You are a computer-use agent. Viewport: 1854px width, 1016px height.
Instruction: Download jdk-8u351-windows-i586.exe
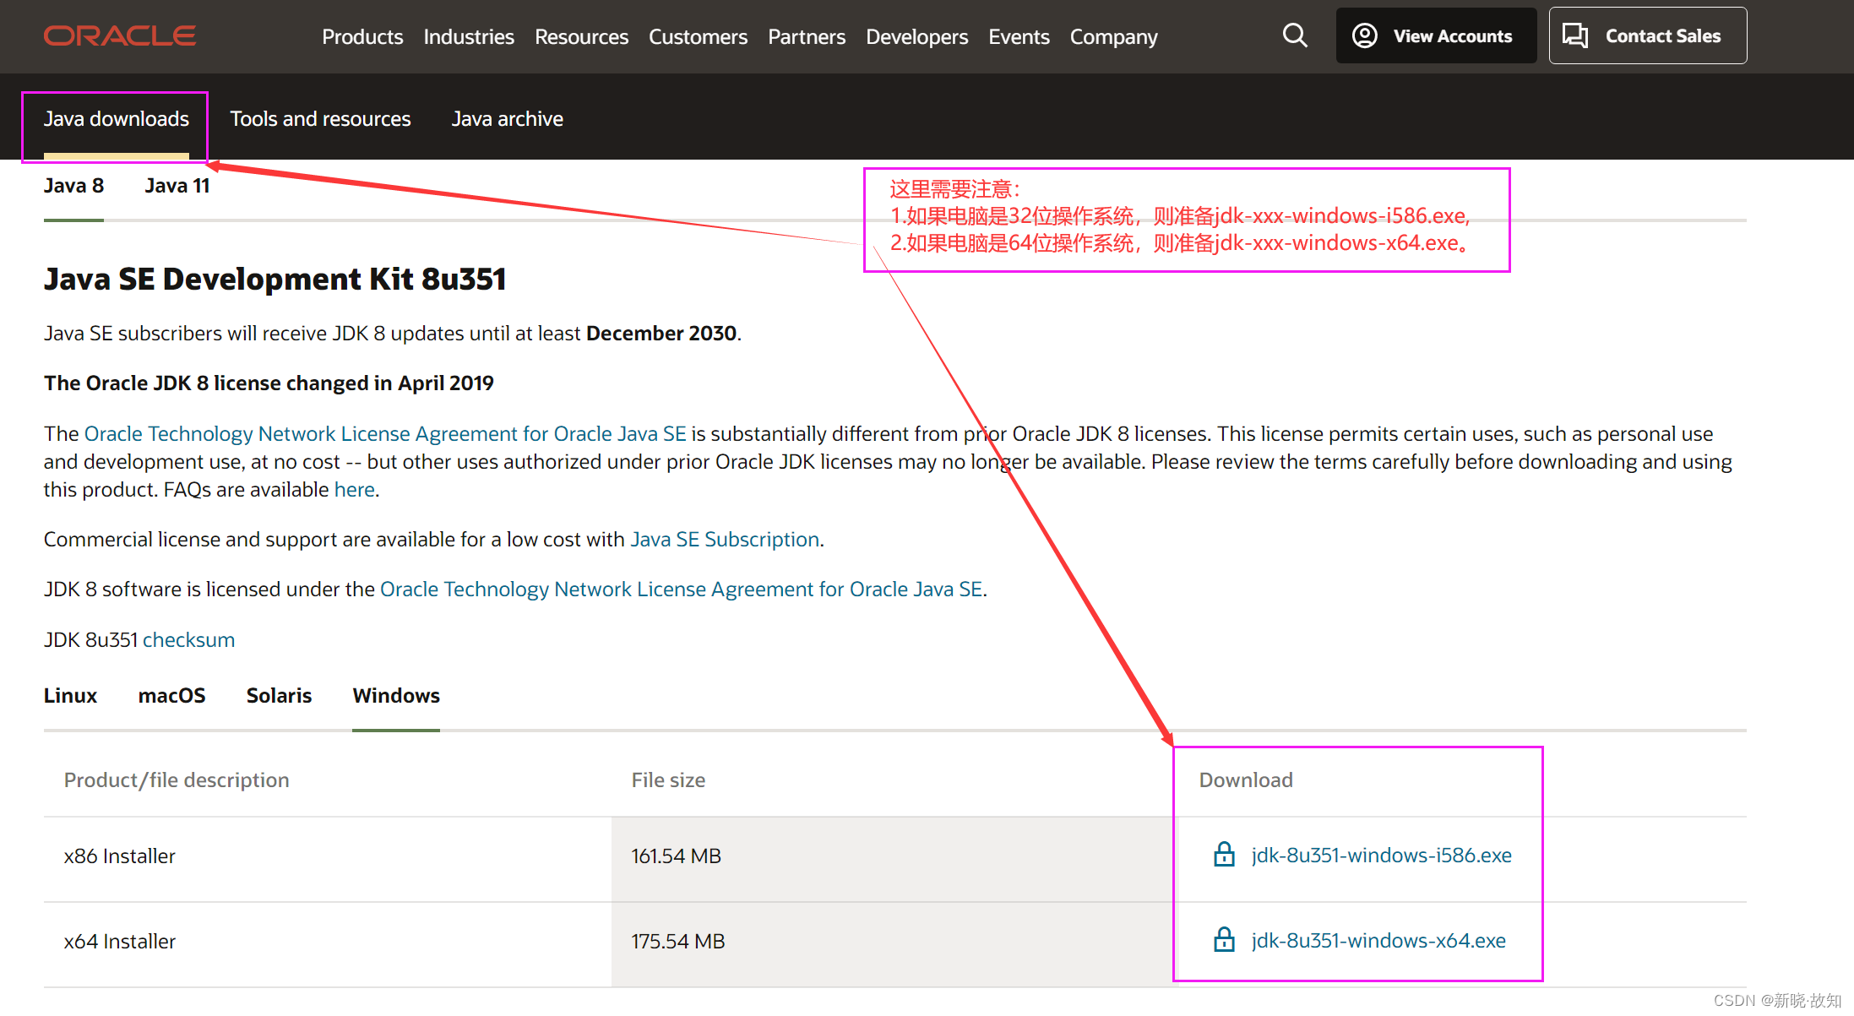(x=1381, y=855)
